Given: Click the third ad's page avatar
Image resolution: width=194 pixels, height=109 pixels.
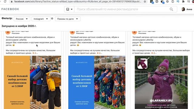Looking at the screenshot, I should point(134,32).
